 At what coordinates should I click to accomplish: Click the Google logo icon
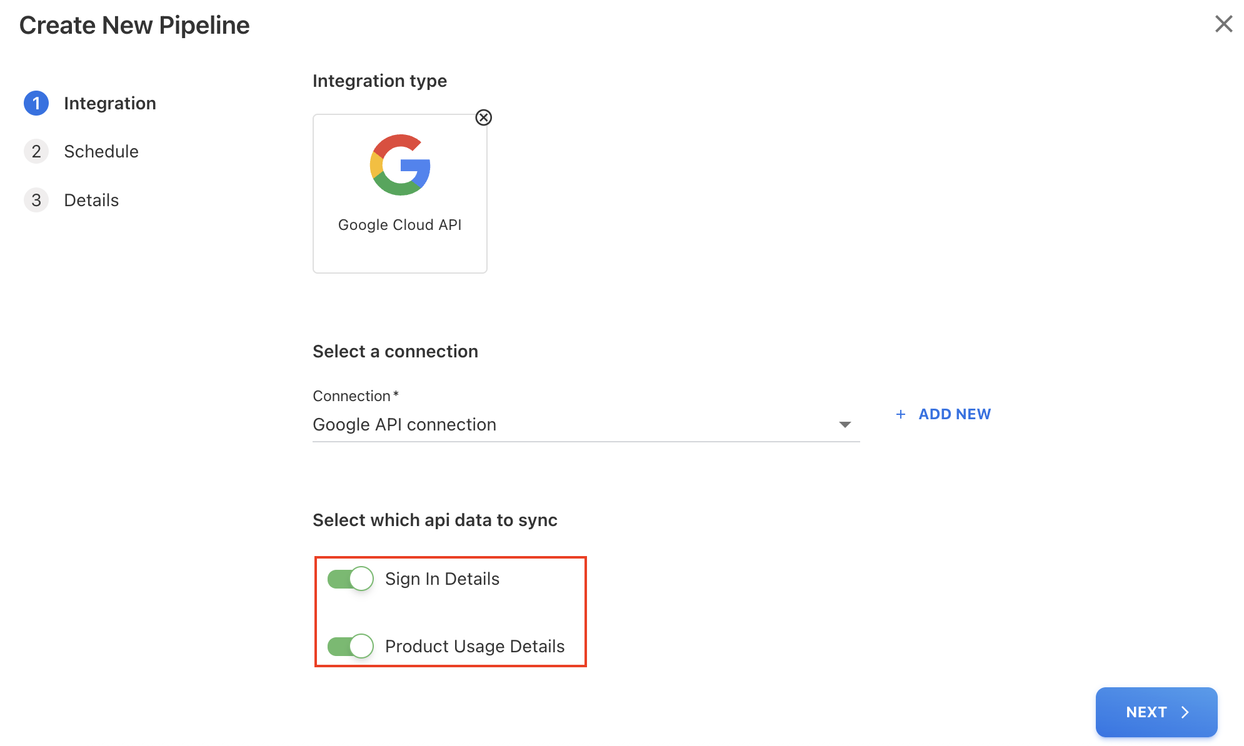pyautogui.click(x=400, y=165)
